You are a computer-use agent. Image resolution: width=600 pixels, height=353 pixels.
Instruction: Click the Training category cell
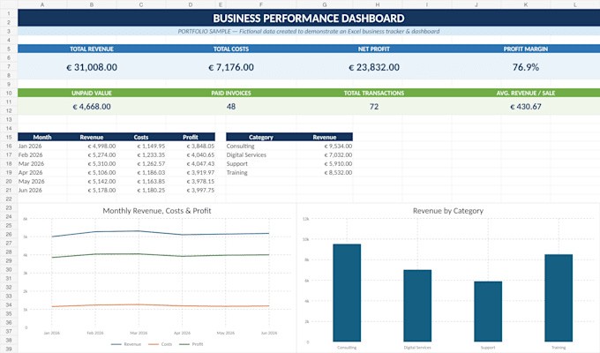point(261,173)
